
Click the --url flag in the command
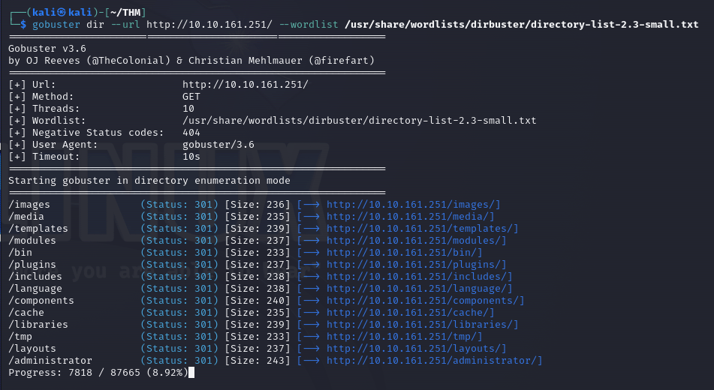125,24
